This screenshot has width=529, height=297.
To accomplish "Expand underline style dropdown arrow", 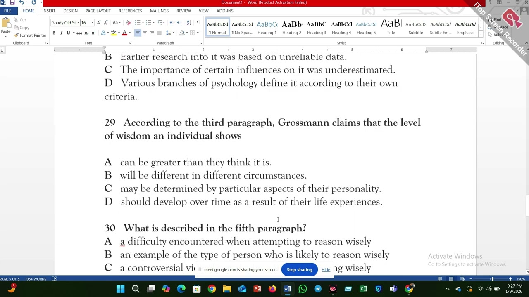I will (x=73, y=33).
